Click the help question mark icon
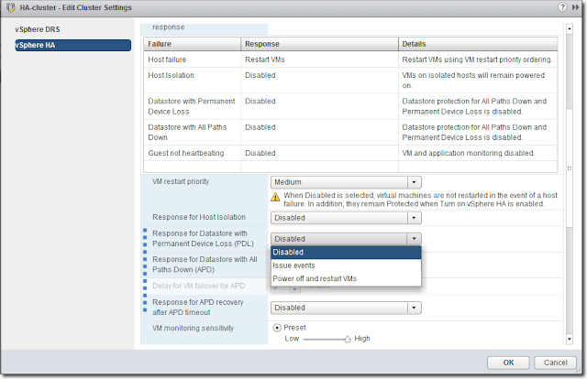 click(x=562, y=7)
